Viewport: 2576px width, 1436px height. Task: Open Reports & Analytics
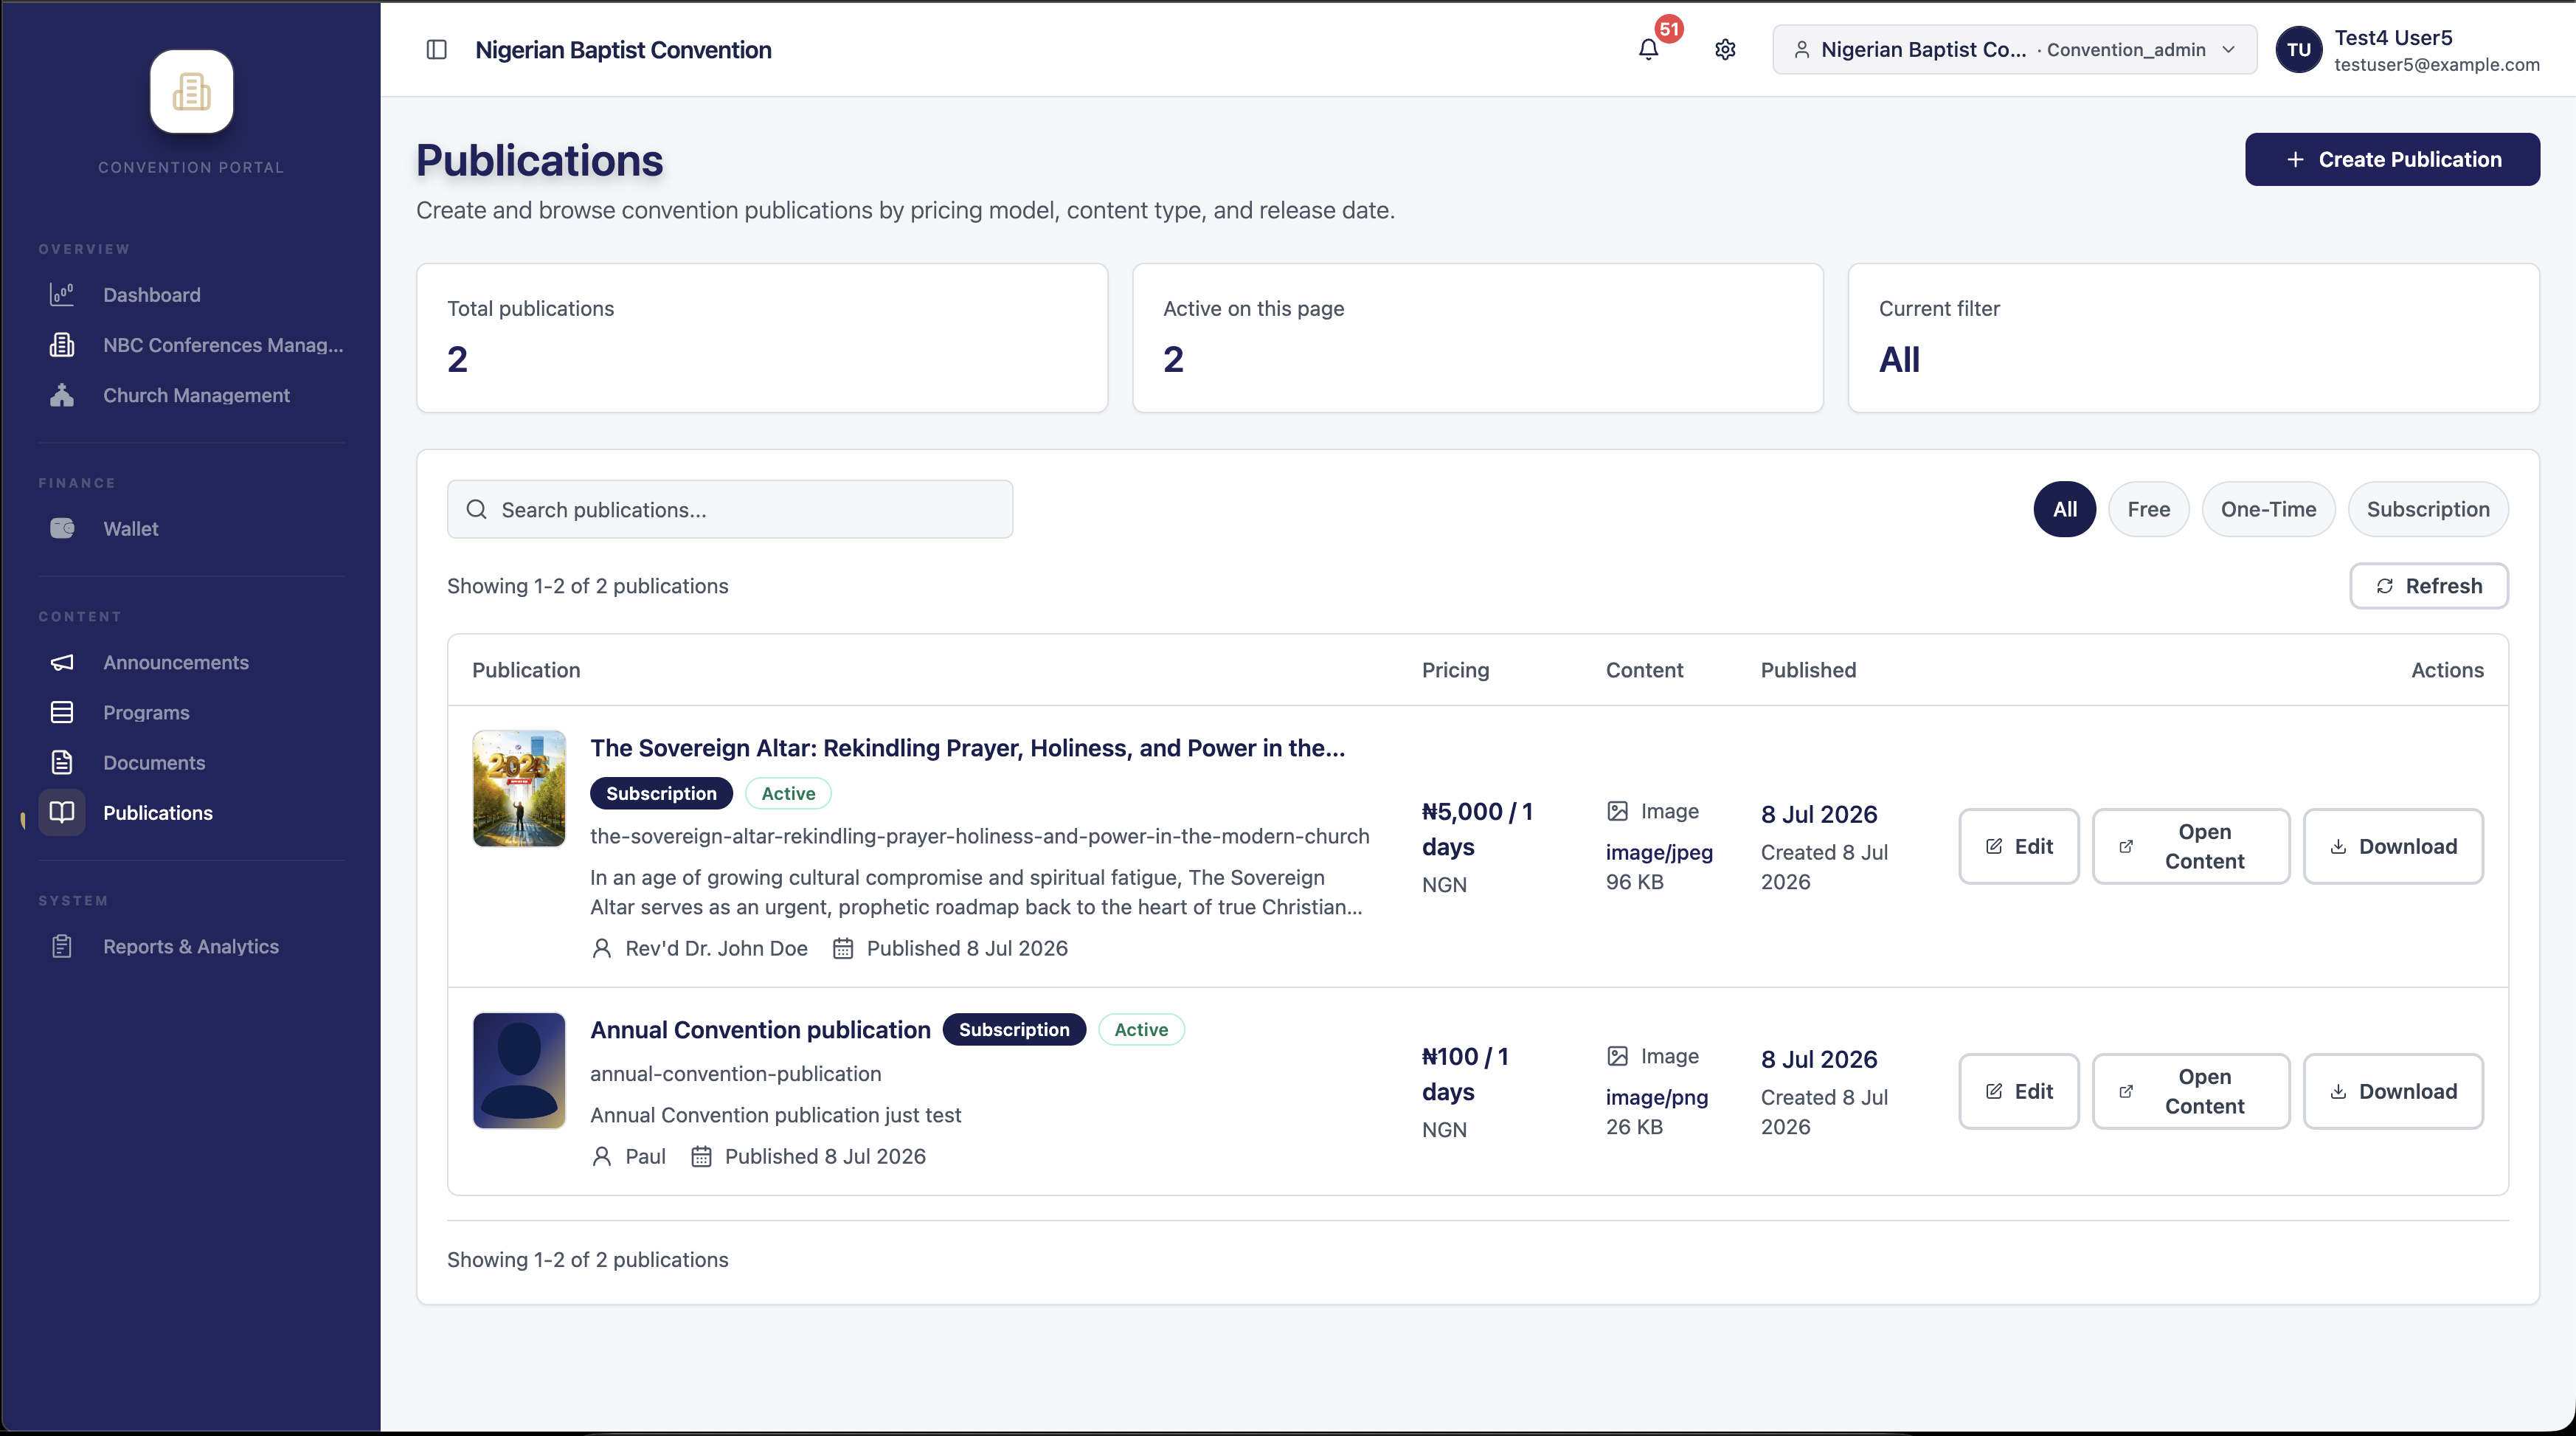(191, 947)
